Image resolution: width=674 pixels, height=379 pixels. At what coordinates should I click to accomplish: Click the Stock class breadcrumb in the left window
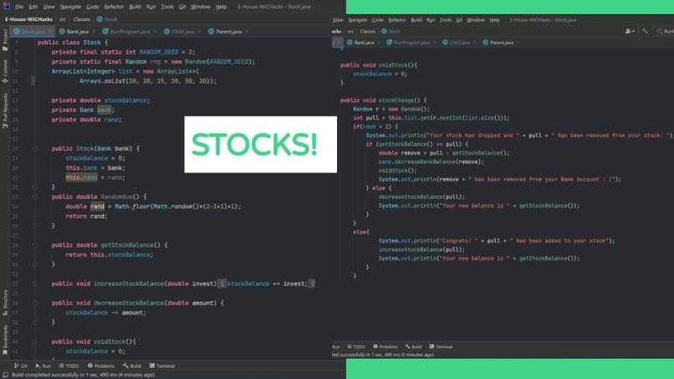[107, 19]
